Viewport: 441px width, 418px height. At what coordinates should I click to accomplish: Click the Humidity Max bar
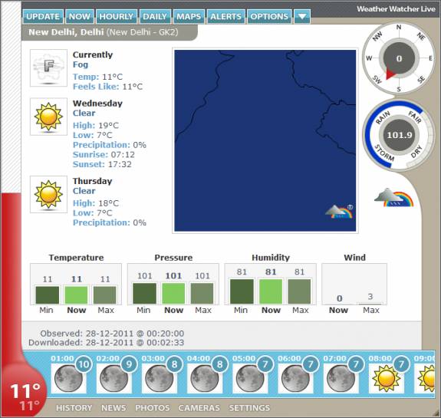300,291
